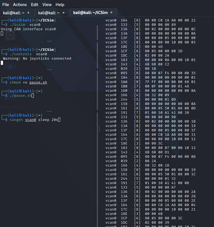Click row 039 with data 00 2A
The height and width of the screenshot is (227, 214).
coord(131,161)
